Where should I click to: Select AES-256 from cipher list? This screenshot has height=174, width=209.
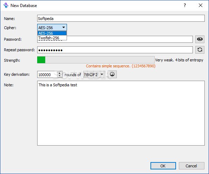(x=52, y=33)
